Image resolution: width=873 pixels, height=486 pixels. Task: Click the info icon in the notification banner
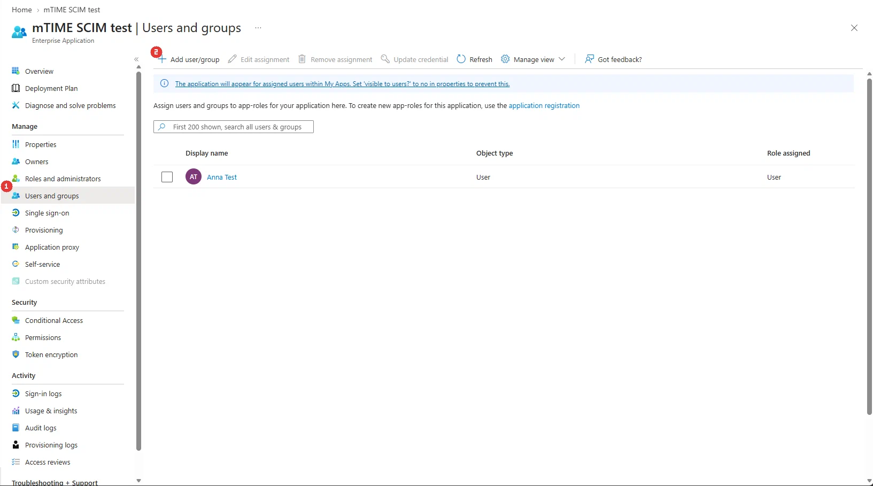[165, 83]
